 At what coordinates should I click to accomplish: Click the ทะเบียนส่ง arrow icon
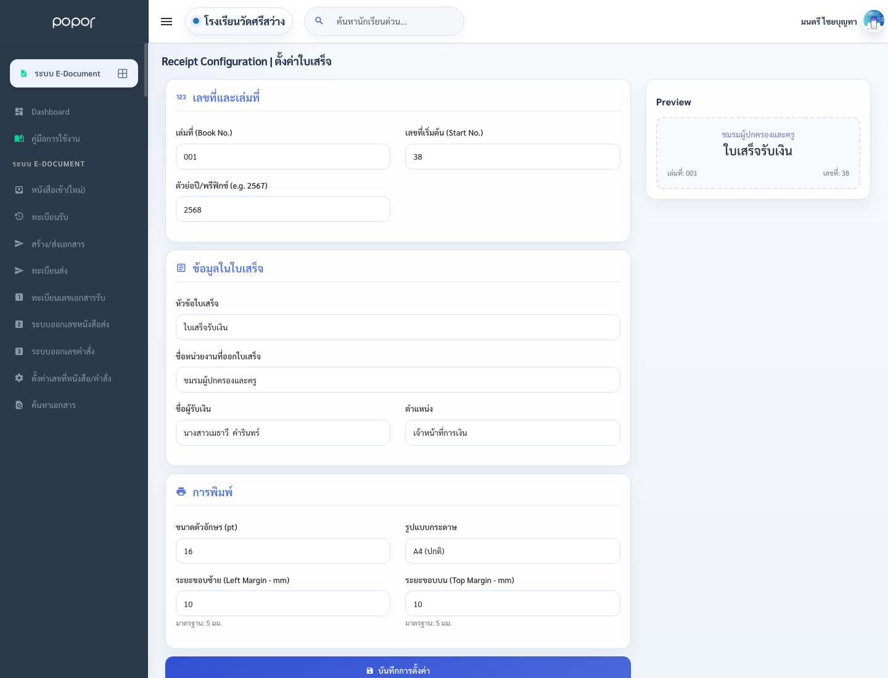click(x=19, y=271)
